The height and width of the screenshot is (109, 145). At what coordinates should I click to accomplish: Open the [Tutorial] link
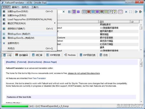[x=22, y=62]
